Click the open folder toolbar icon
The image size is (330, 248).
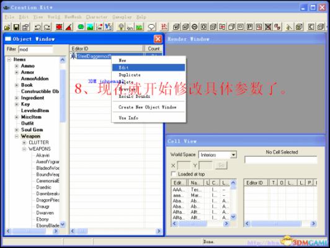7,27
